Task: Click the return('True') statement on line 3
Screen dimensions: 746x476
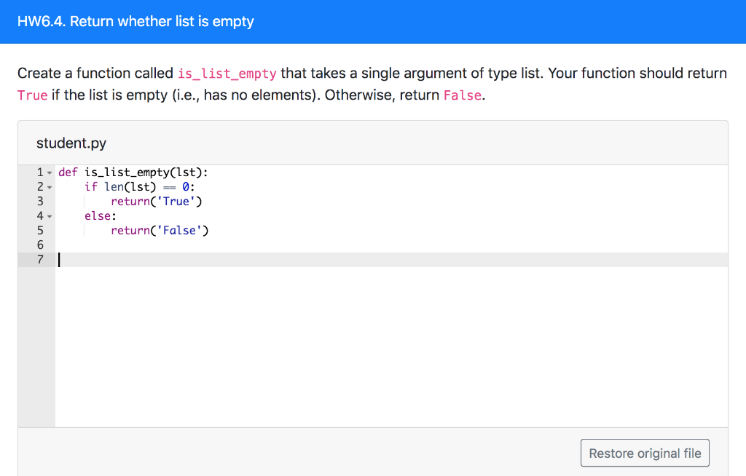Action: point(156,201)
